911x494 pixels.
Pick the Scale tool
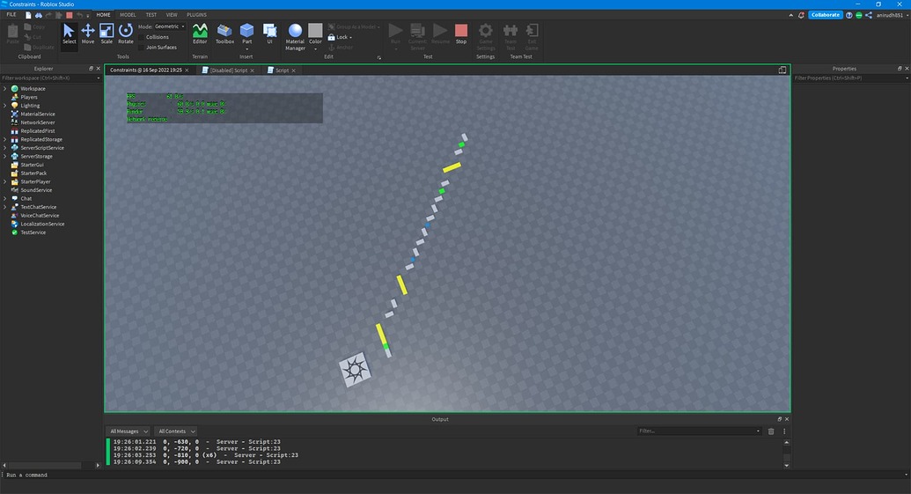point(107,33)
